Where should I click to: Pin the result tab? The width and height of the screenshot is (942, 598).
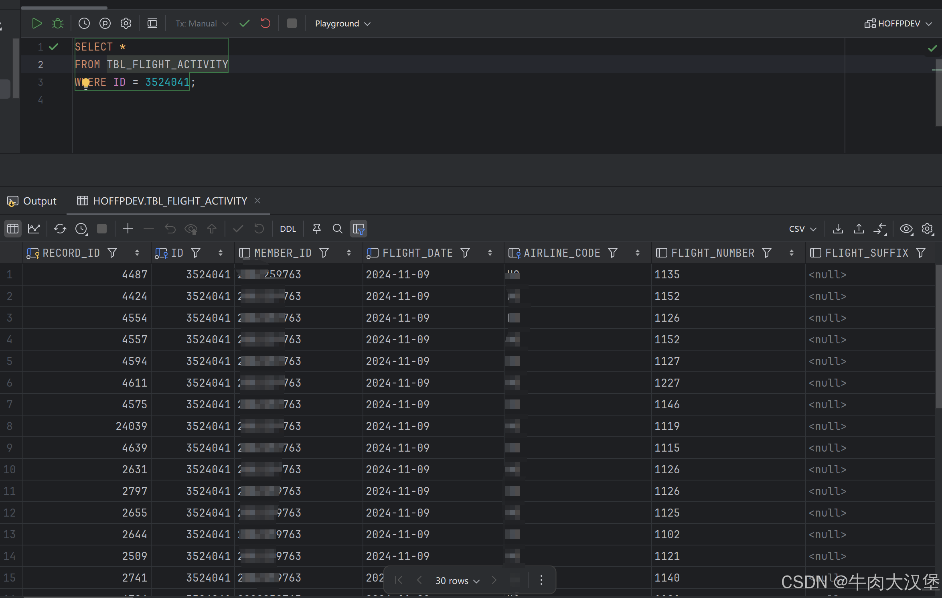316,229
